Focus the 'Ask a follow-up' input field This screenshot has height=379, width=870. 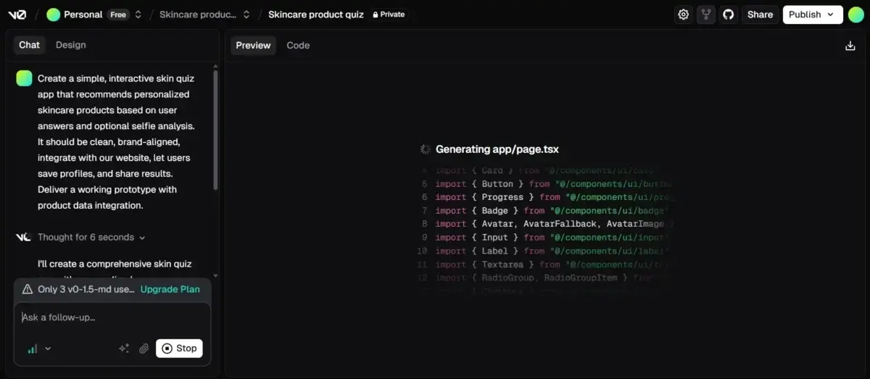pyautogui.click(x=109, y=317)
